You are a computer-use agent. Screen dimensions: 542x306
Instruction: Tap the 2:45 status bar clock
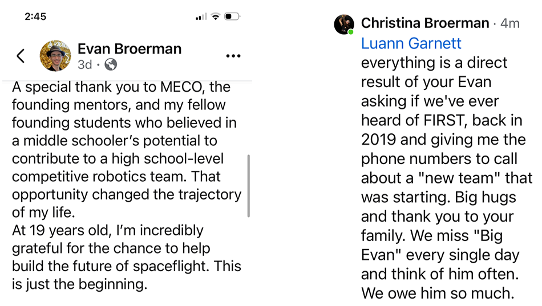[x=35, y=16]
